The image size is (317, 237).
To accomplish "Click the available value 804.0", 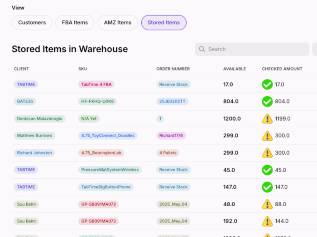I will click(x=231, y=102).
